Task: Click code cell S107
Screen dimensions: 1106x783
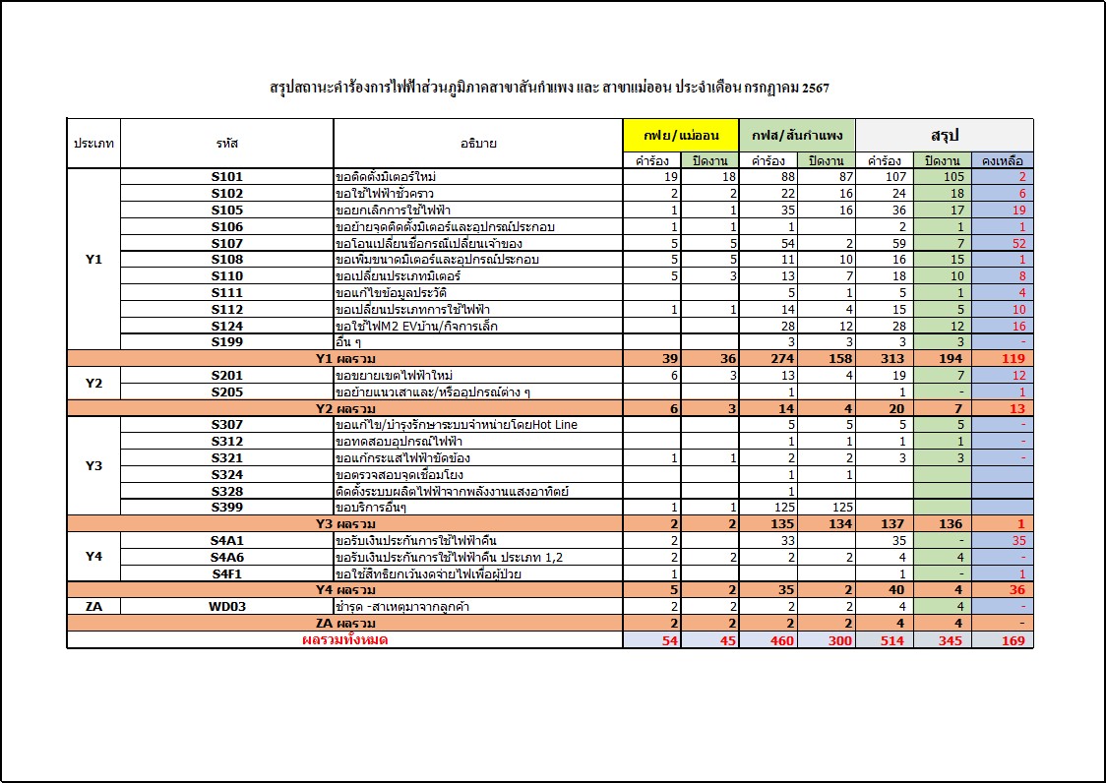Action: pos(227,243)
